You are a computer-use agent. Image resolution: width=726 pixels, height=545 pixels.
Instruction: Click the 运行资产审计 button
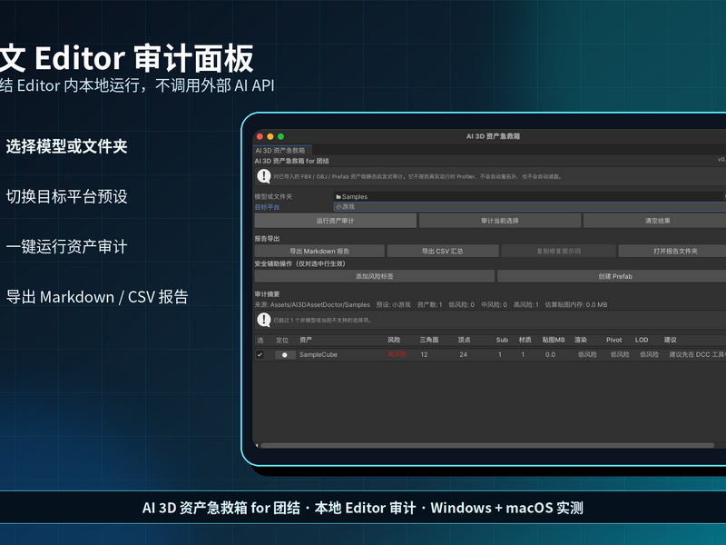(335, 221)
